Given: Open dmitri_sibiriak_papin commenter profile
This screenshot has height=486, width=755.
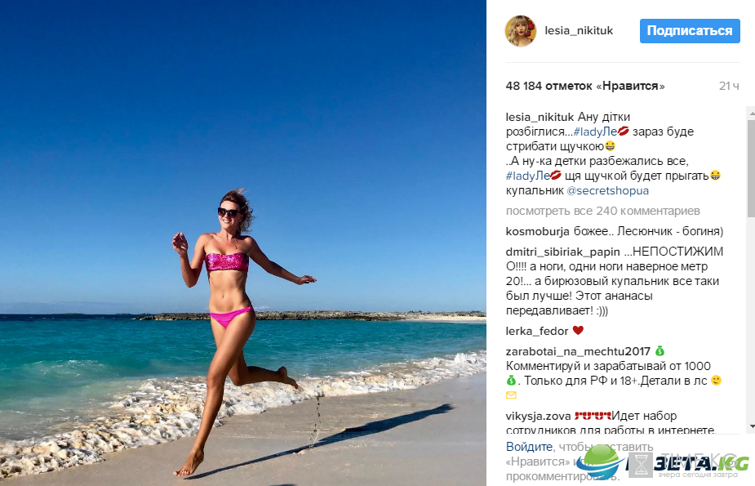Looking at the screenshot, I should 563,252.
